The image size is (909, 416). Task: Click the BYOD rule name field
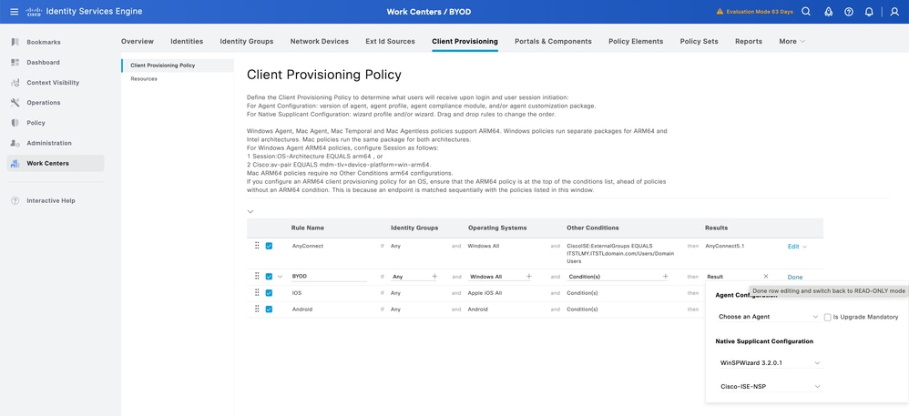329,277
